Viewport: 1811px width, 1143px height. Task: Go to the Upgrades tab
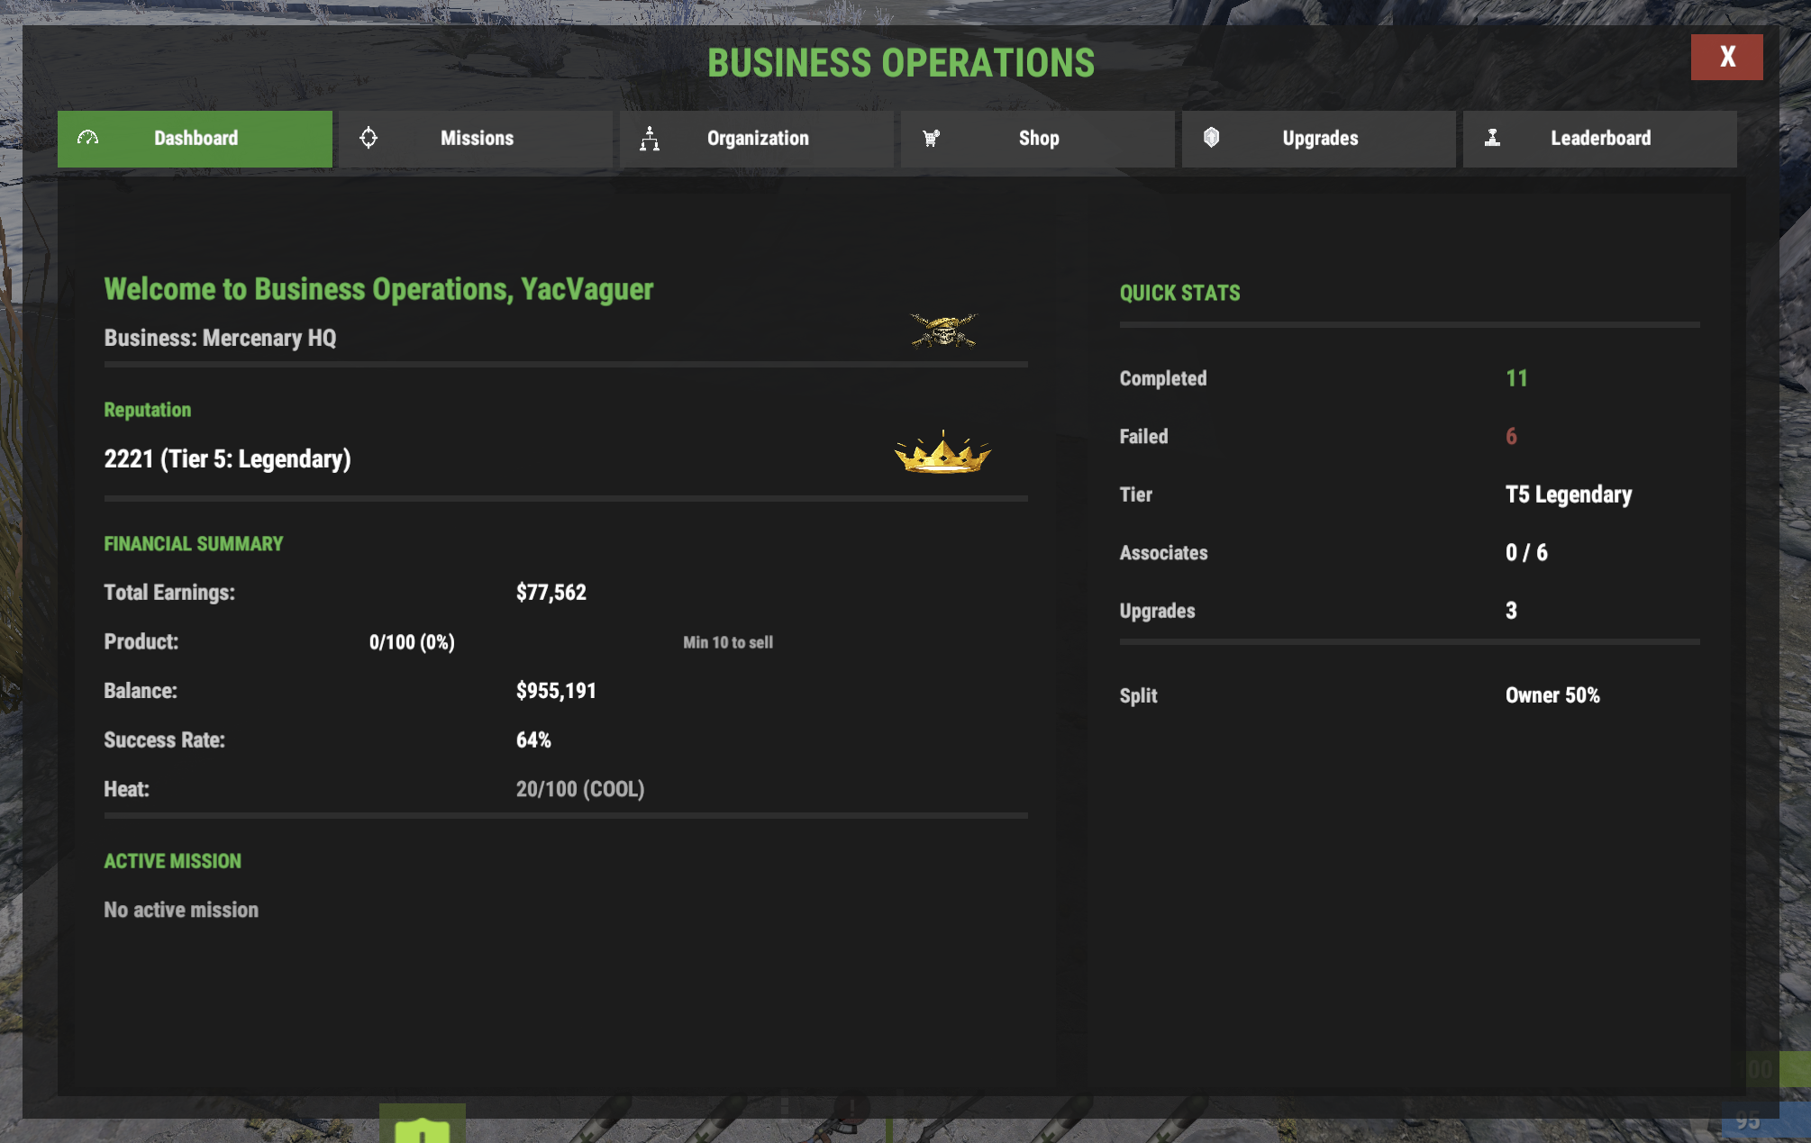[1319, 139]
